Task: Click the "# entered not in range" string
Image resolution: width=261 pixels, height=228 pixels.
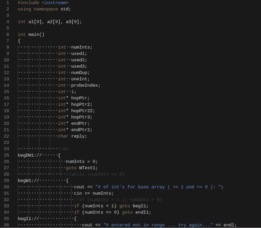Action: point(158,225)
